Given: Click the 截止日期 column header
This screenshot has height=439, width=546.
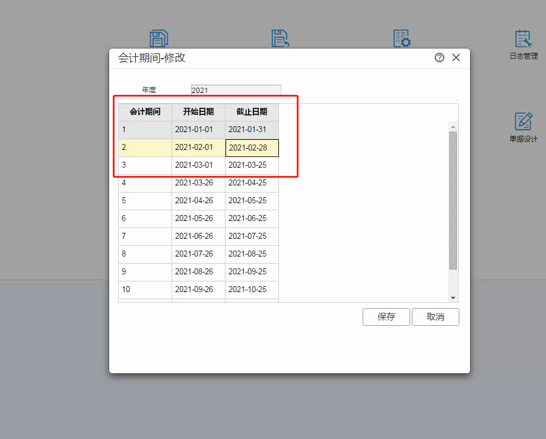Looking at the screenshot, I should [x=252, y=112].
